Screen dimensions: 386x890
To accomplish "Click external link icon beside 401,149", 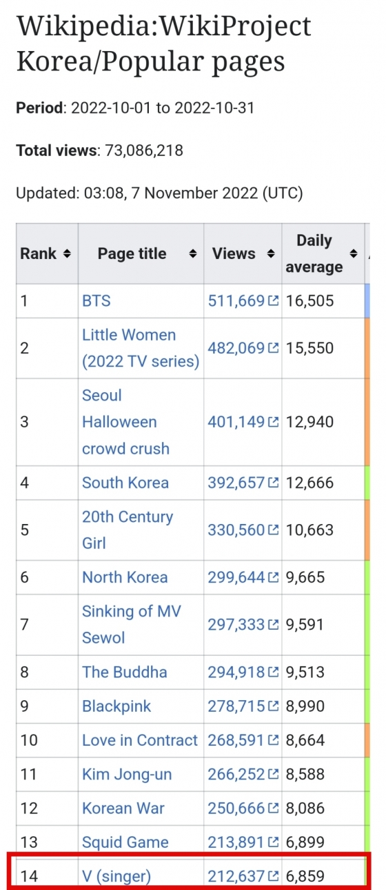I will (x=273, y=422).
